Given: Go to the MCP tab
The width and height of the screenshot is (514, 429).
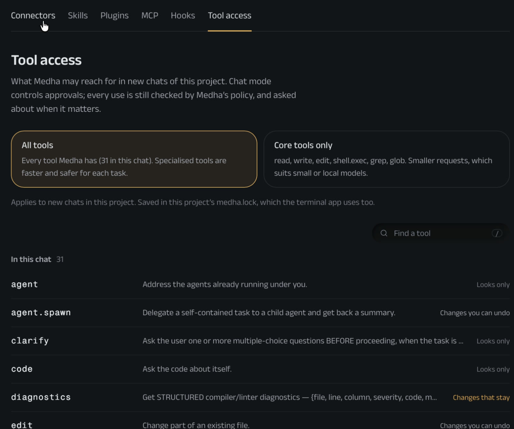Looking at the screenshot, I should click(150, 15).
